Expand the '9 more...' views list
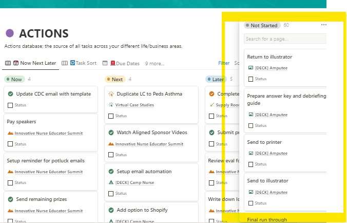 click(155, 64)
